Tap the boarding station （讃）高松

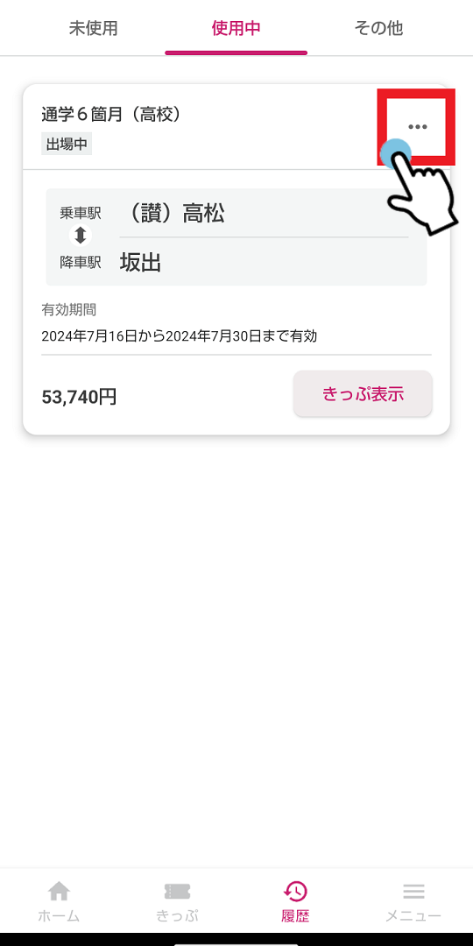click(x=172, y=213)
